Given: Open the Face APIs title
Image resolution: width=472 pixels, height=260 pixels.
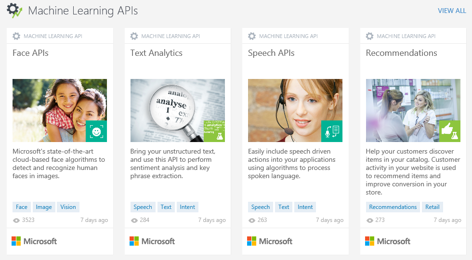Looking at the screenshot, I should 30,53.
